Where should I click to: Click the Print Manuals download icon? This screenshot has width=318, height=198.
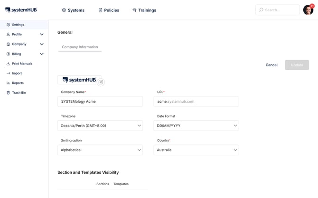pos(8,63)
